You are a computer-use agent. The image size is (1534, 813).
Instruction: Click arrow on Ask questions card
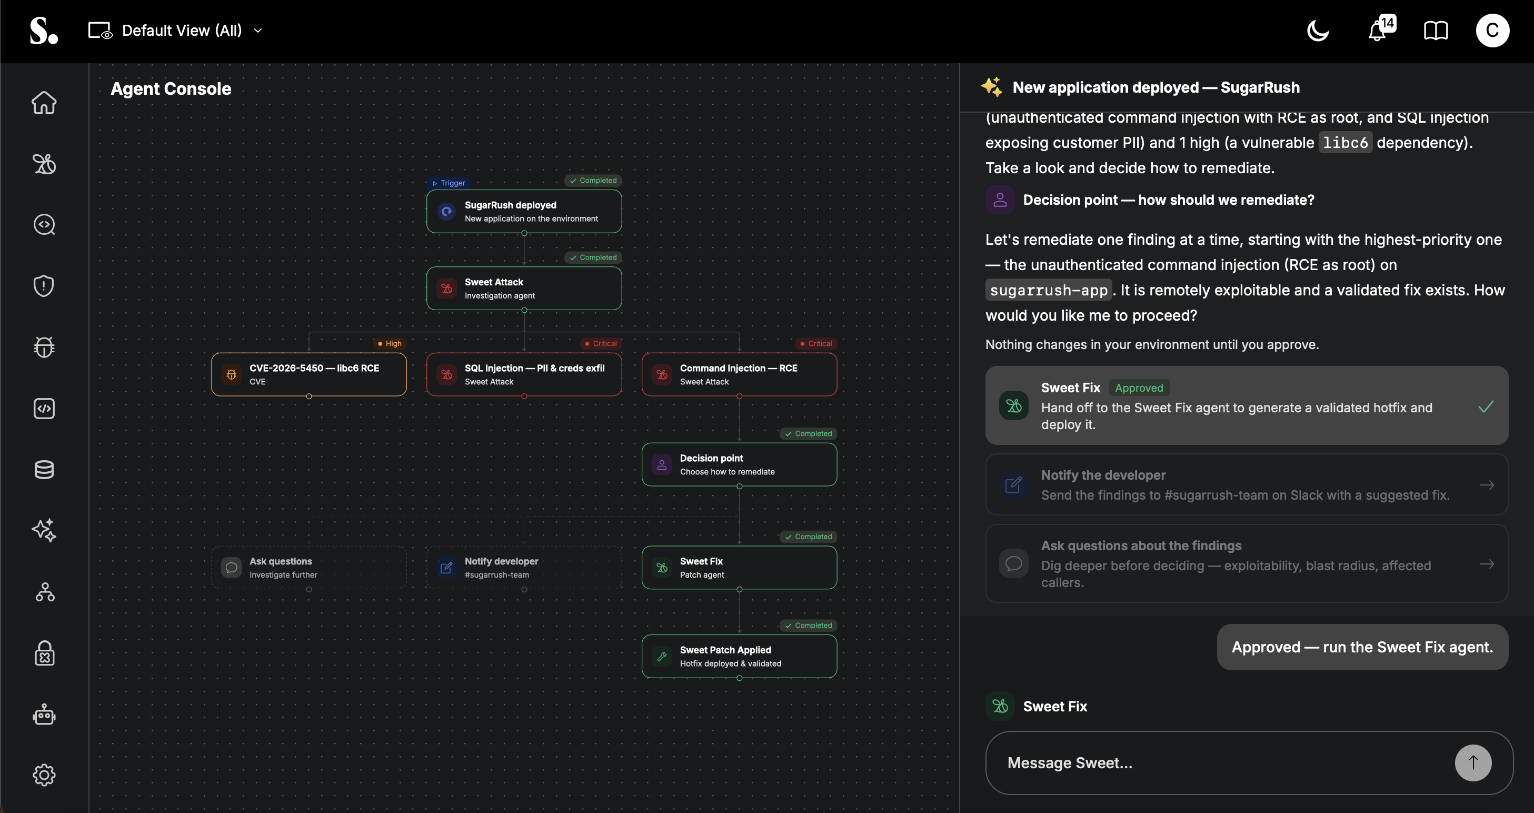[1487, 563]
